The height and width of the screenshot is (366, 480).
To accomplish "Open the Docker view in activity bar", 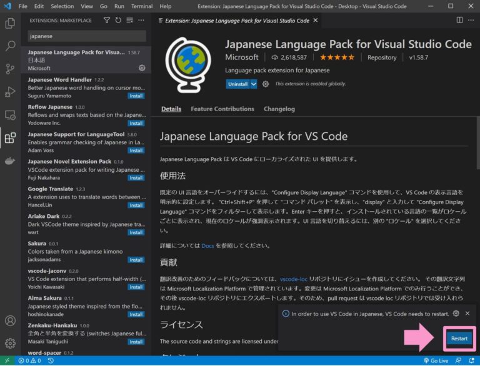I will click(10, 161).
